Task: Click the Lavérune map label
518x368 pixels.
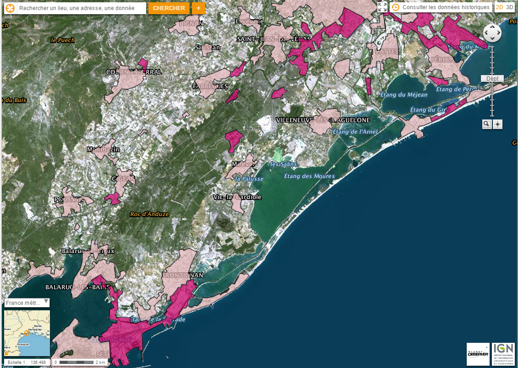Action: (250, 21)
